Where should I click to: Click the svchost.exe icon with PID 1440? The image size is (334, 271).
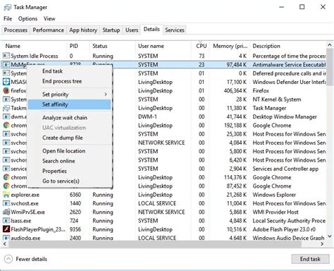[6, 203]
